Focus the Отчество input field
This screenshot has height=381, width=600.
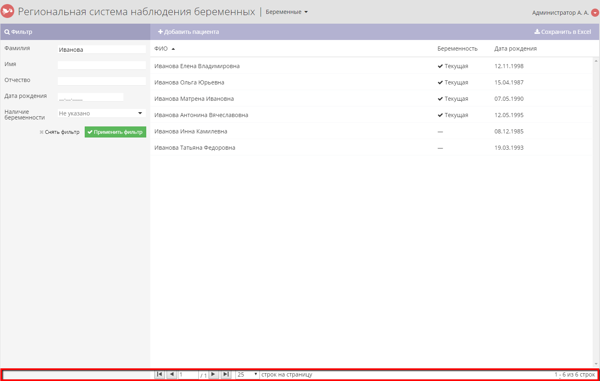[x=102, y=81]
